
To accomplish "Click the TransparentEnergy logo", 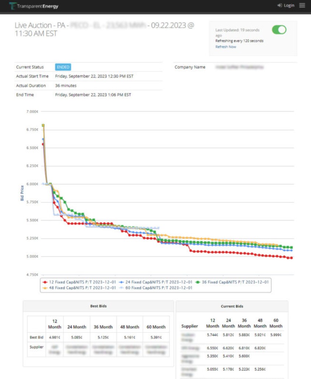I will click(x=33, y=6).
